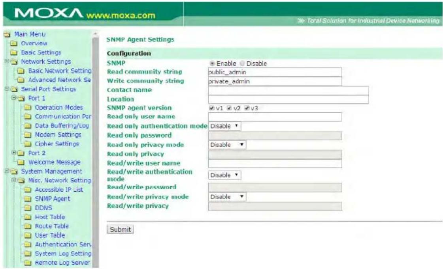Open the Host Table link
This screenshot has height=269, width=443.
(x=50, y=217)
